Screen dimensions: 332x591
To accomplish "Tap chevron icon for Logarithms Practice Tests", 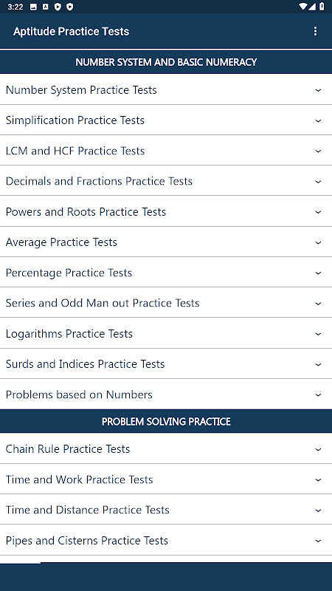I will click(318, 334).
